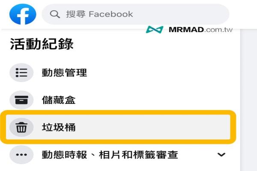Click the 儲藏盒 archive box icon

[x=21, y=100]
